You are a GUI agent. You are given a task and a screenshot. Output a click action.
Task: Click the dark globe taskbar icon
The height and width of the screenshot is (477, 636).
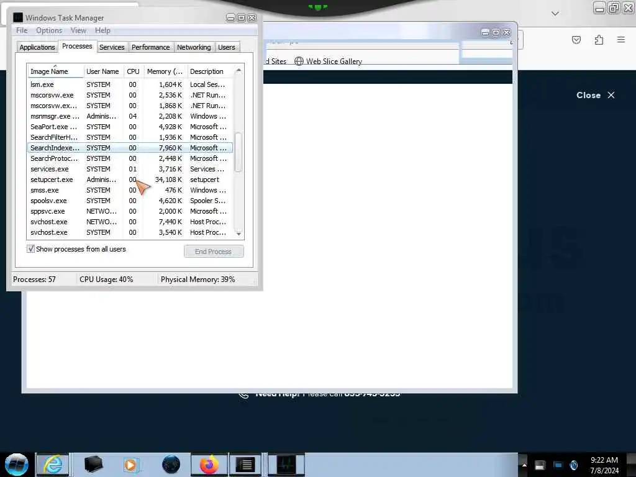point(171,465)
